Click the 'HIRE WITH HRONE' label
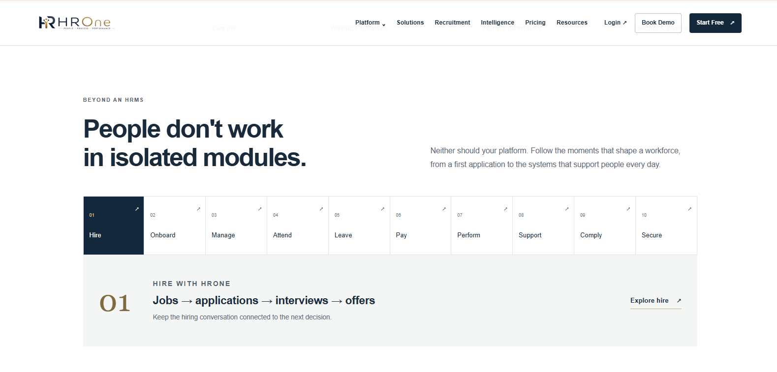 tap(191, 284)
